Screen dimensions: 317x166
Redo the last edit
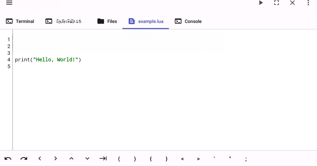coord(24,159)
